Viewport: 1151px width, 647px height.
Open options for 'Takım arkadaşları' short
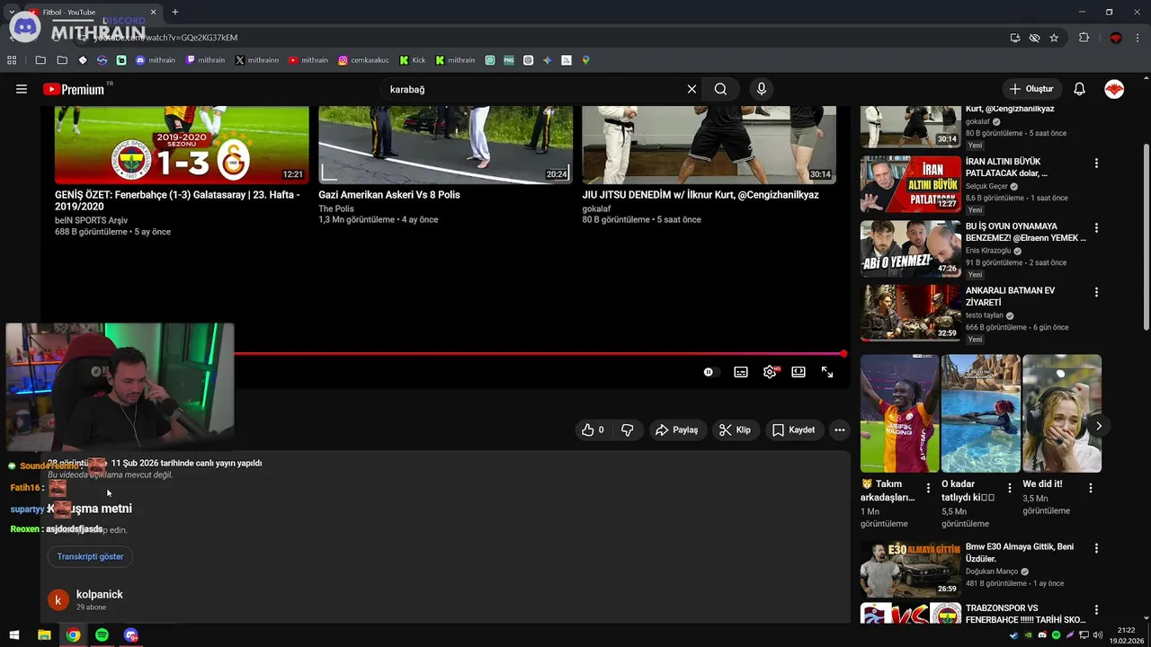click(929, 488)
